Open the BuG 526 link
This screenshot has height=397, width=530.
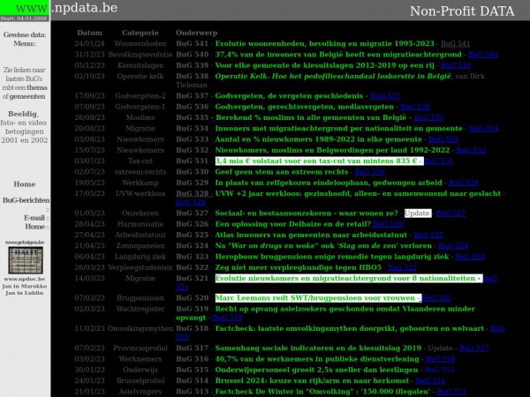click(388, 224)
